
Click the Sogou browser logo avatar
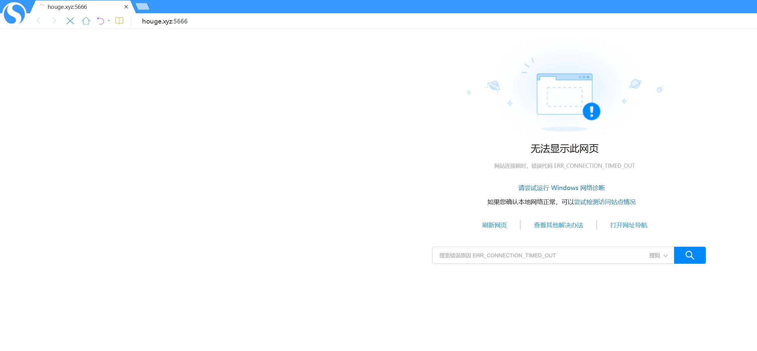14,14
